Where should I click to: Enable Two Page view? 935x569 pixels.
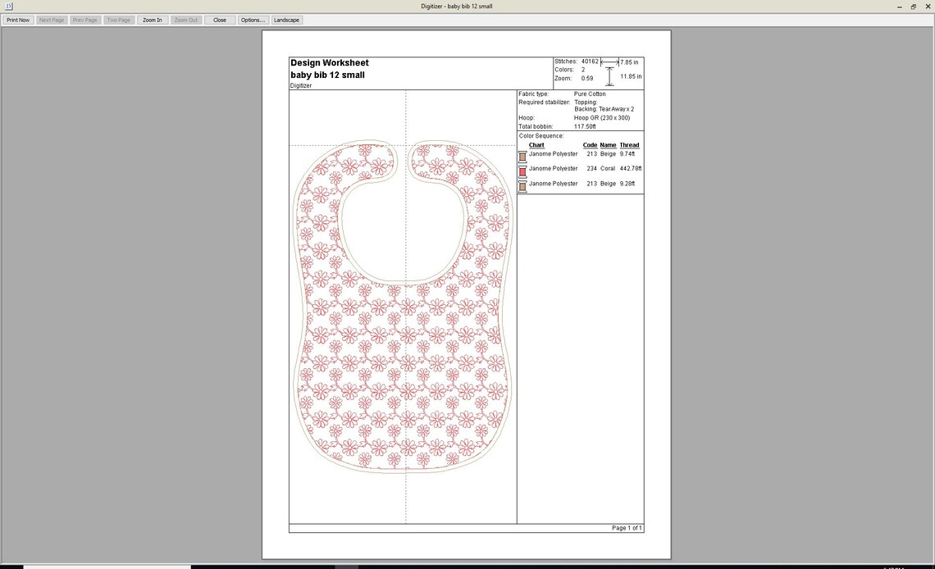coord(118,20)
